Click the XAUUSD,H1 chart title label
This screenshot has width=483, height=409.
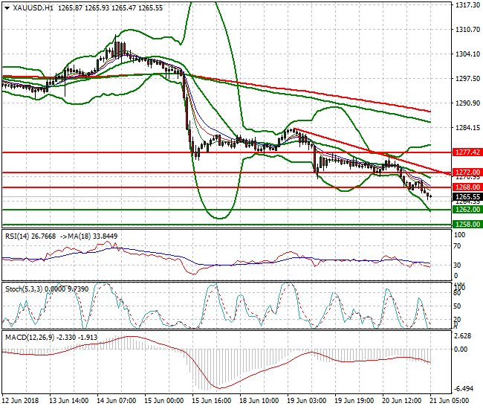[x=27, y=7]
